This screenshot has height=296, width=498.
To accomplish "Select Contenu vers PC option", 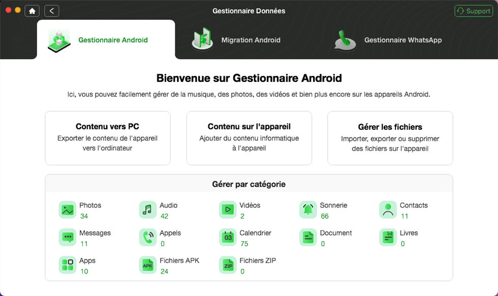I will 108,137.
